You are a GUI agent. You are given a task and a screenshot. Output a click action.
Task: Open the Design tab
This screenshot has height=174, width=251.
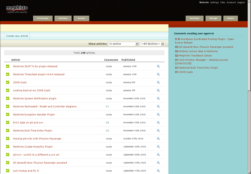coord(213,18)
